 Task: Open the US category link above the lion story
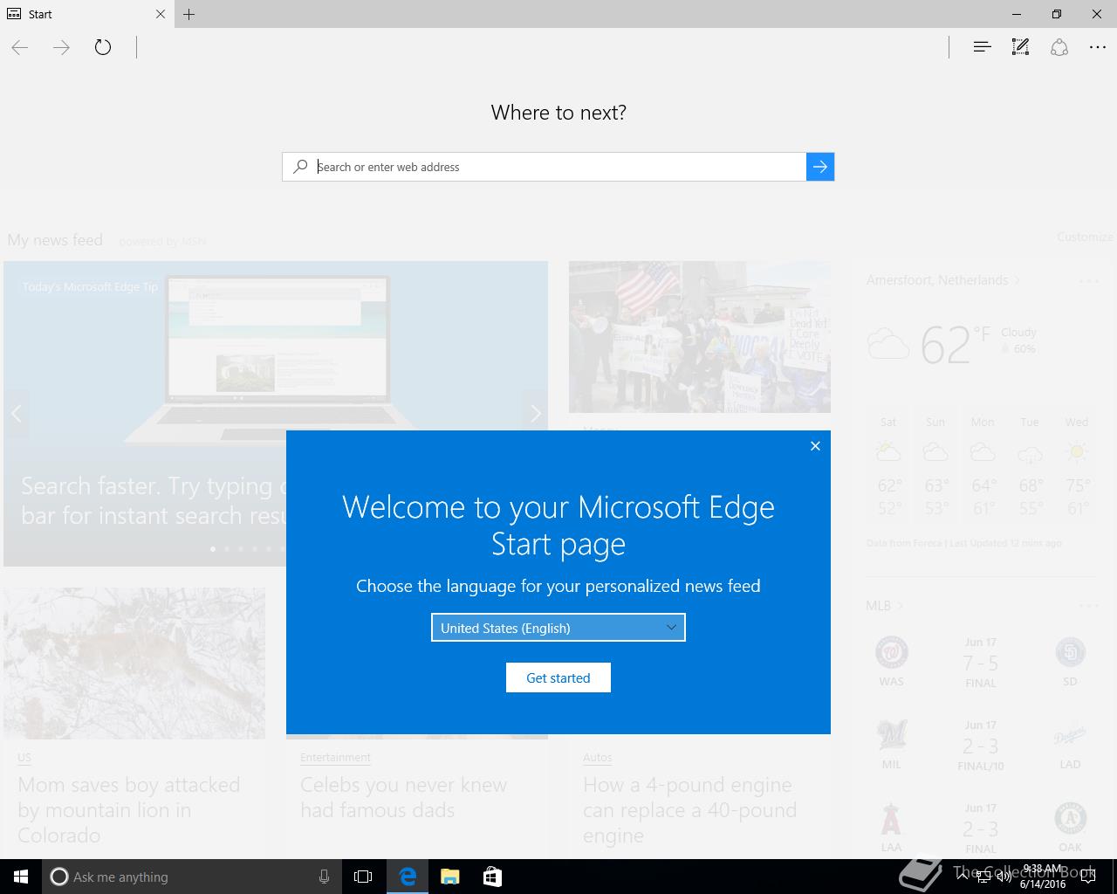(x=24, y=758)
